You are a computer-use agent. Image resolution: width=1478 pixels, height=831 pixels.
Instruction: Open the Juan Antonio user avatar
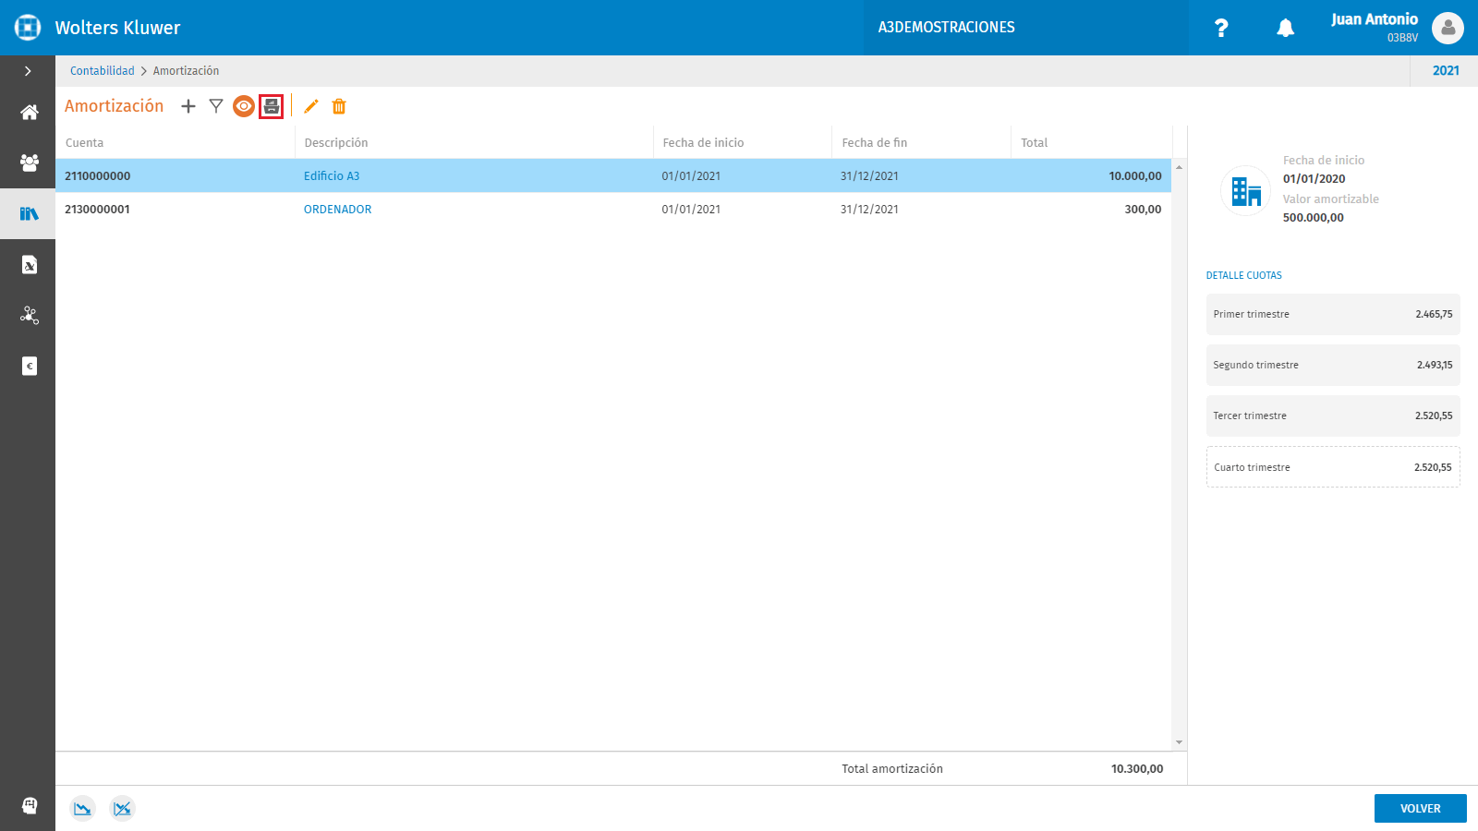pyautogui.click(x=1448, y=28)
